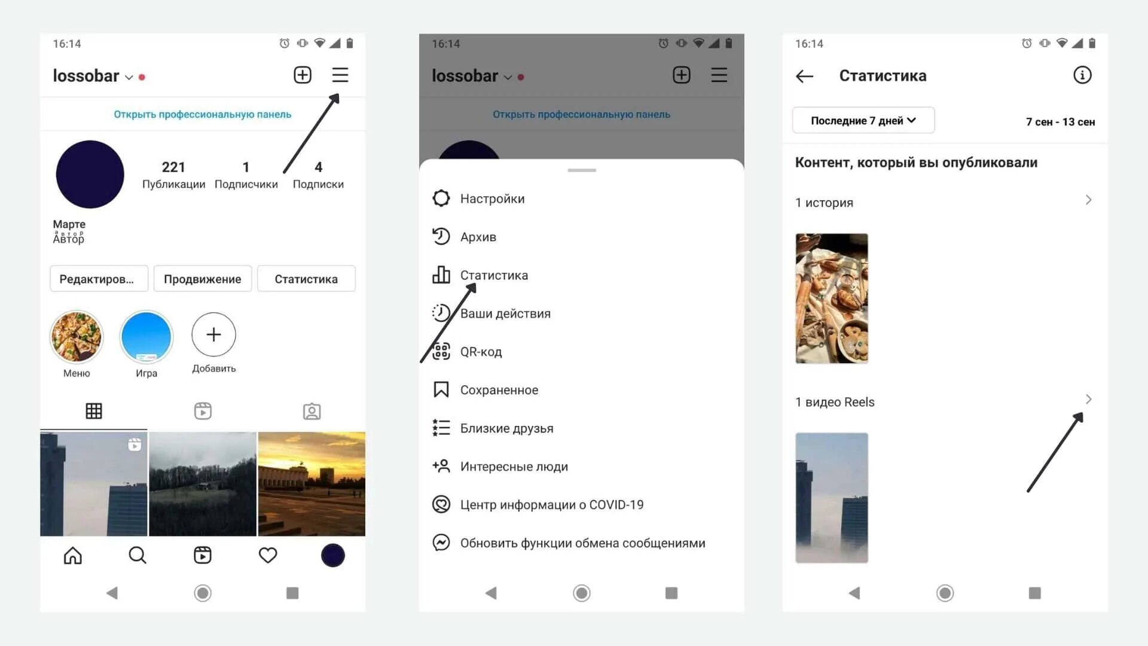Screen dimensions: 1148x646
Task: Click the Tagged posts tab icon
Action: coord(311,410)
